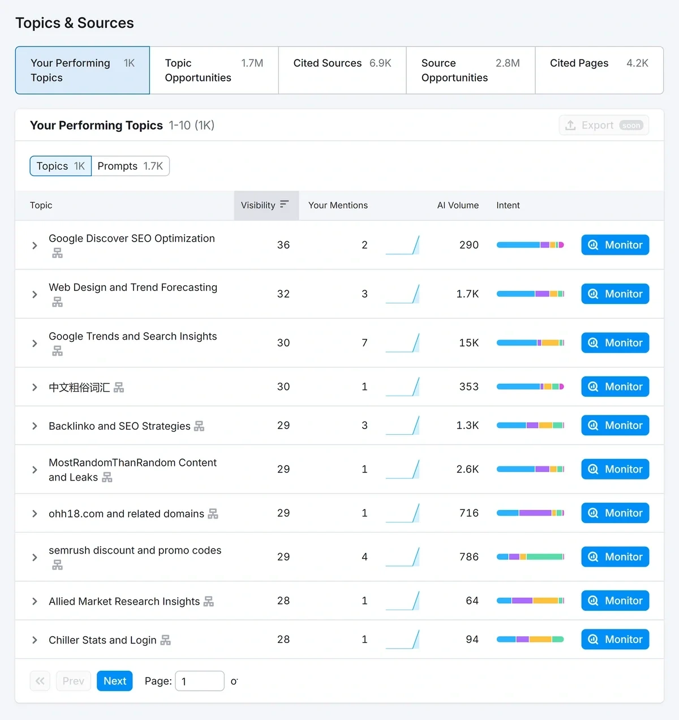Open the Export options via the upload icon
The image size is (679, 720).
coord(570,125)
